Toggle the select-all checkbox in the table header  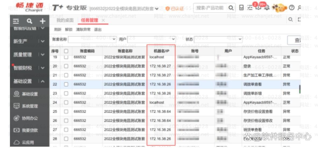(66, 51)
